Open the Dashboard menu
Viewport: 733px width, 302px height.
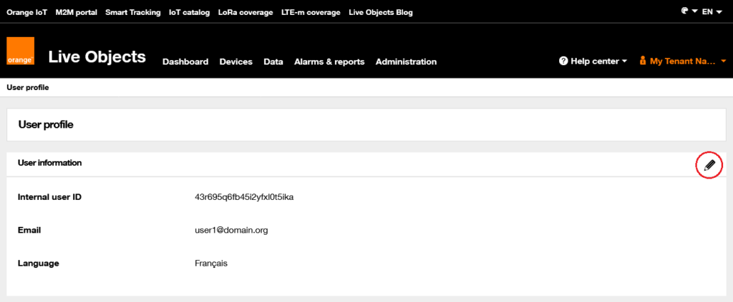(x=185, y=61)
